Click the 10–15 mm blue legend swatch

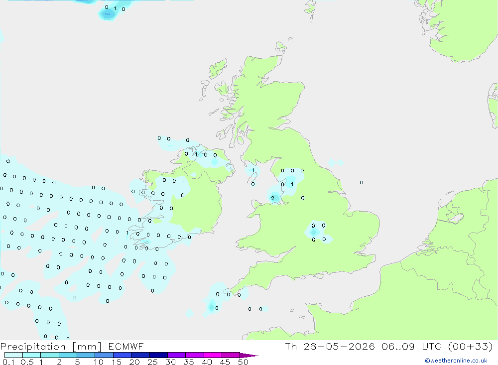pos(104,355)
